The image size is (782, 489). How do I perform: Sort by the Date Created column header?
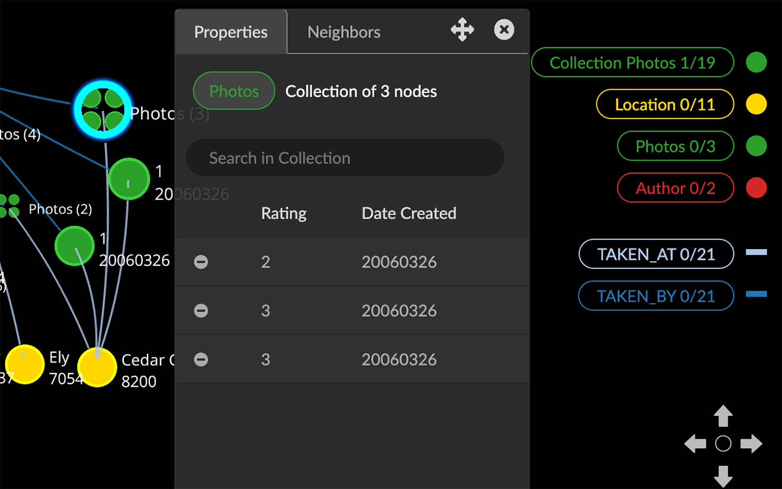pyautogui.click(x=409, y=213)
